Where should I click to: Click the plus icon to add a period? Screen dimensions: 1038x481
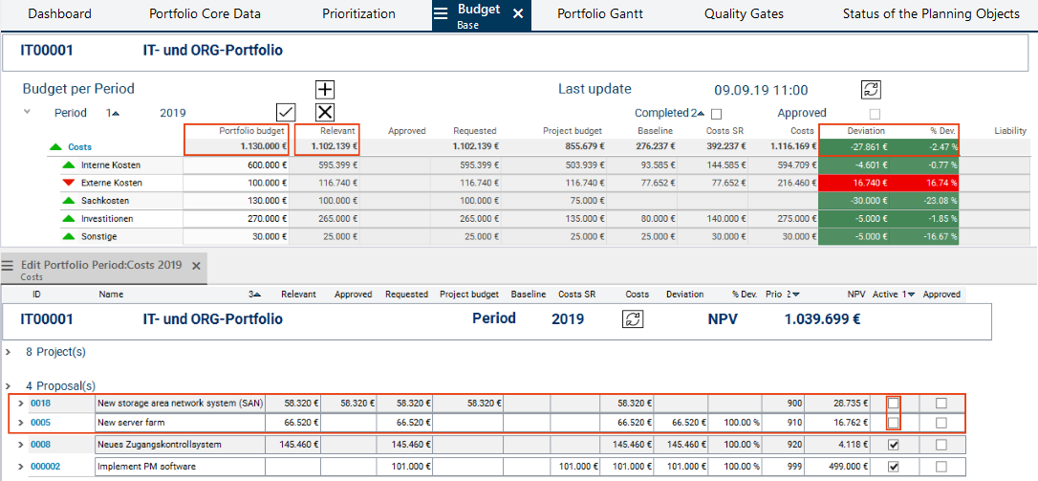pyautogui.click(x=325, y=89)
